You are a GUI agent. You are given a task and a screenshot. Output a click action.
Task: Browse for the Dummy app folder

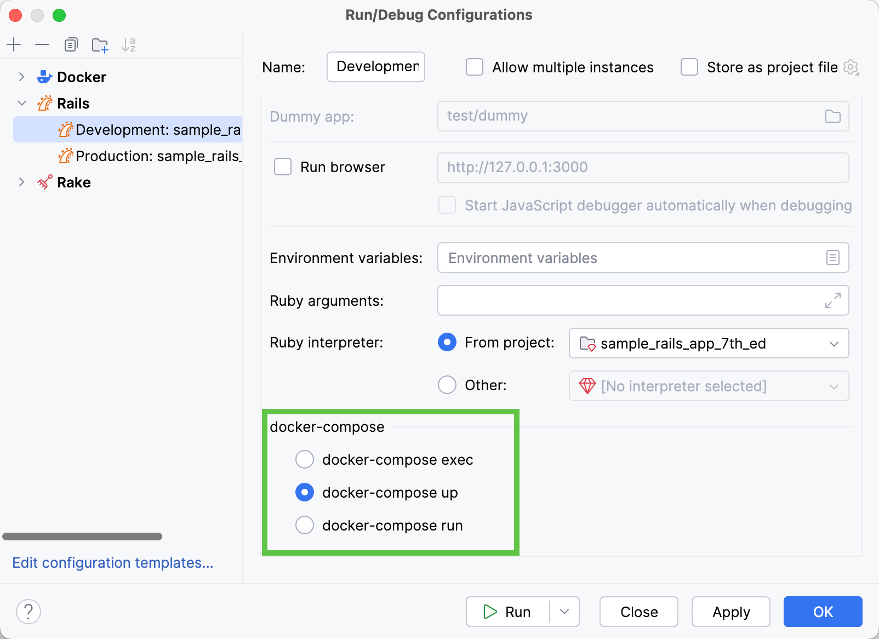832,116
